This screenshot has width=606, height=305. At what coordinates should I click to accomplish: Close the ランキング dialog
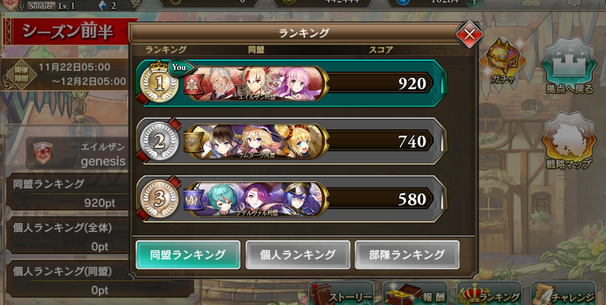[469, 35]
